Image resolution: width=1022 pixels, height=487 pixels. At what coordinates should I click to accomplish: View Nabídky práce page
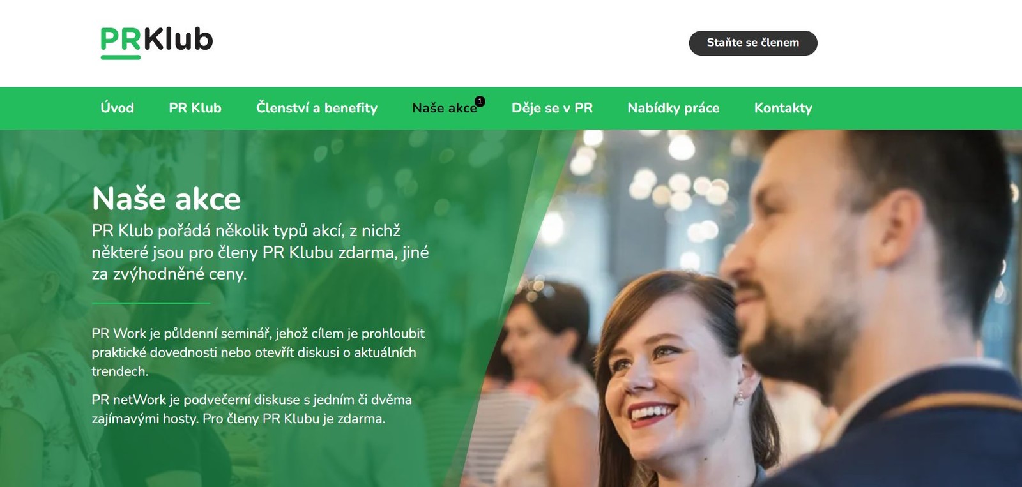673,108
